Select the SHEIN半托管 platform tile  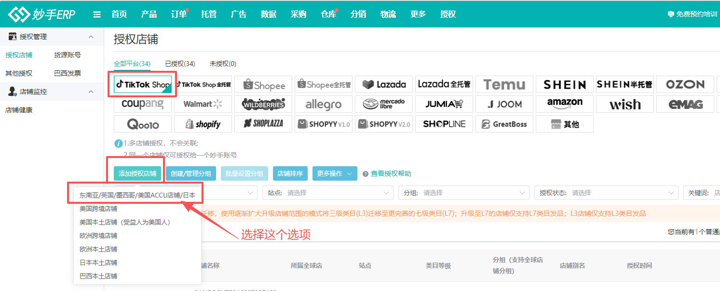[x=625, y=84]
